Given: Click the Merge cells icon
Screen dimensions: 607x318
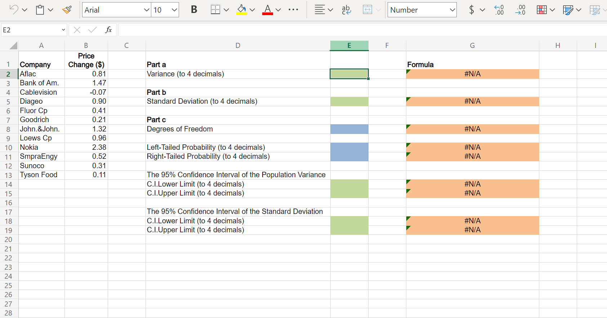Looking at the screenshot, I should click(x=367, y=10).
